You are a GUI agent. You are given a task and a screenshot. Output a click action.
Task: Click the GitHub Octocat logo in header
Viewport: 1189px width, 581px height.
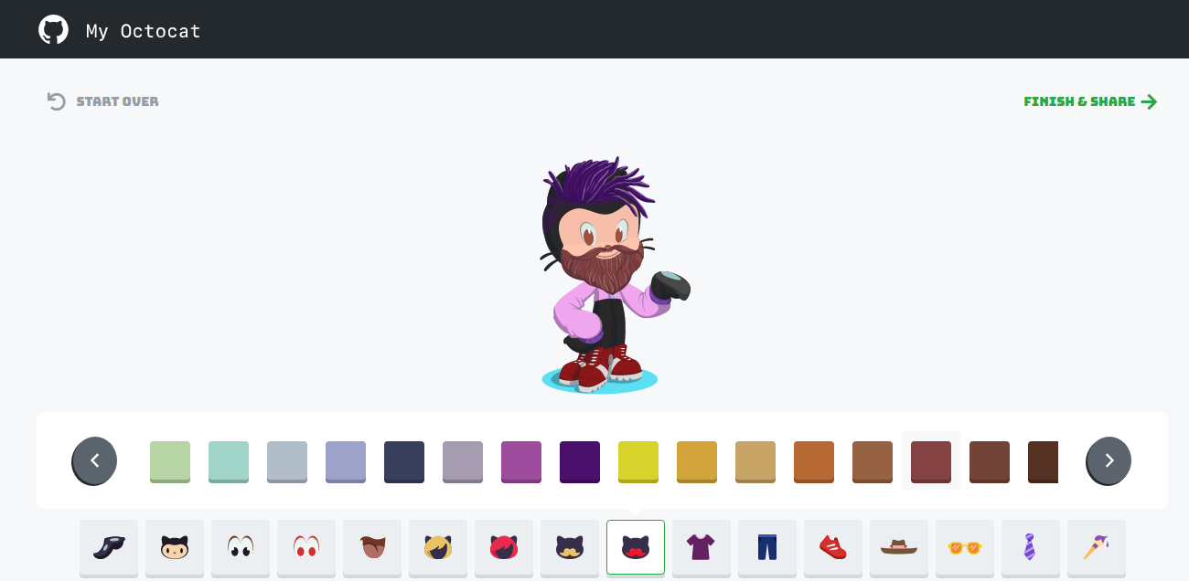coord(53,29)
